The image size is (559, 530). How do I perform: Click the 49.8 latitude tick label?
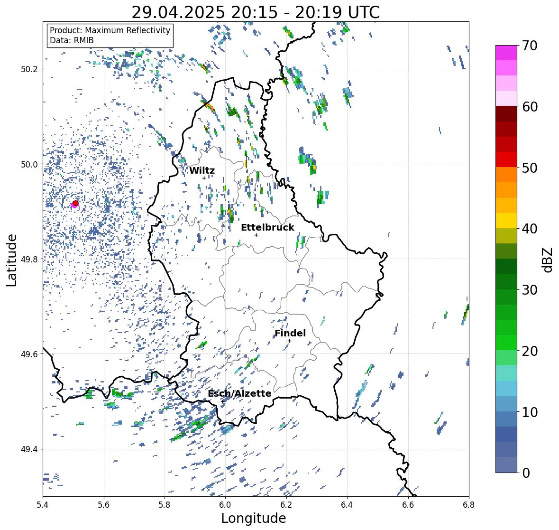point(29,259)
